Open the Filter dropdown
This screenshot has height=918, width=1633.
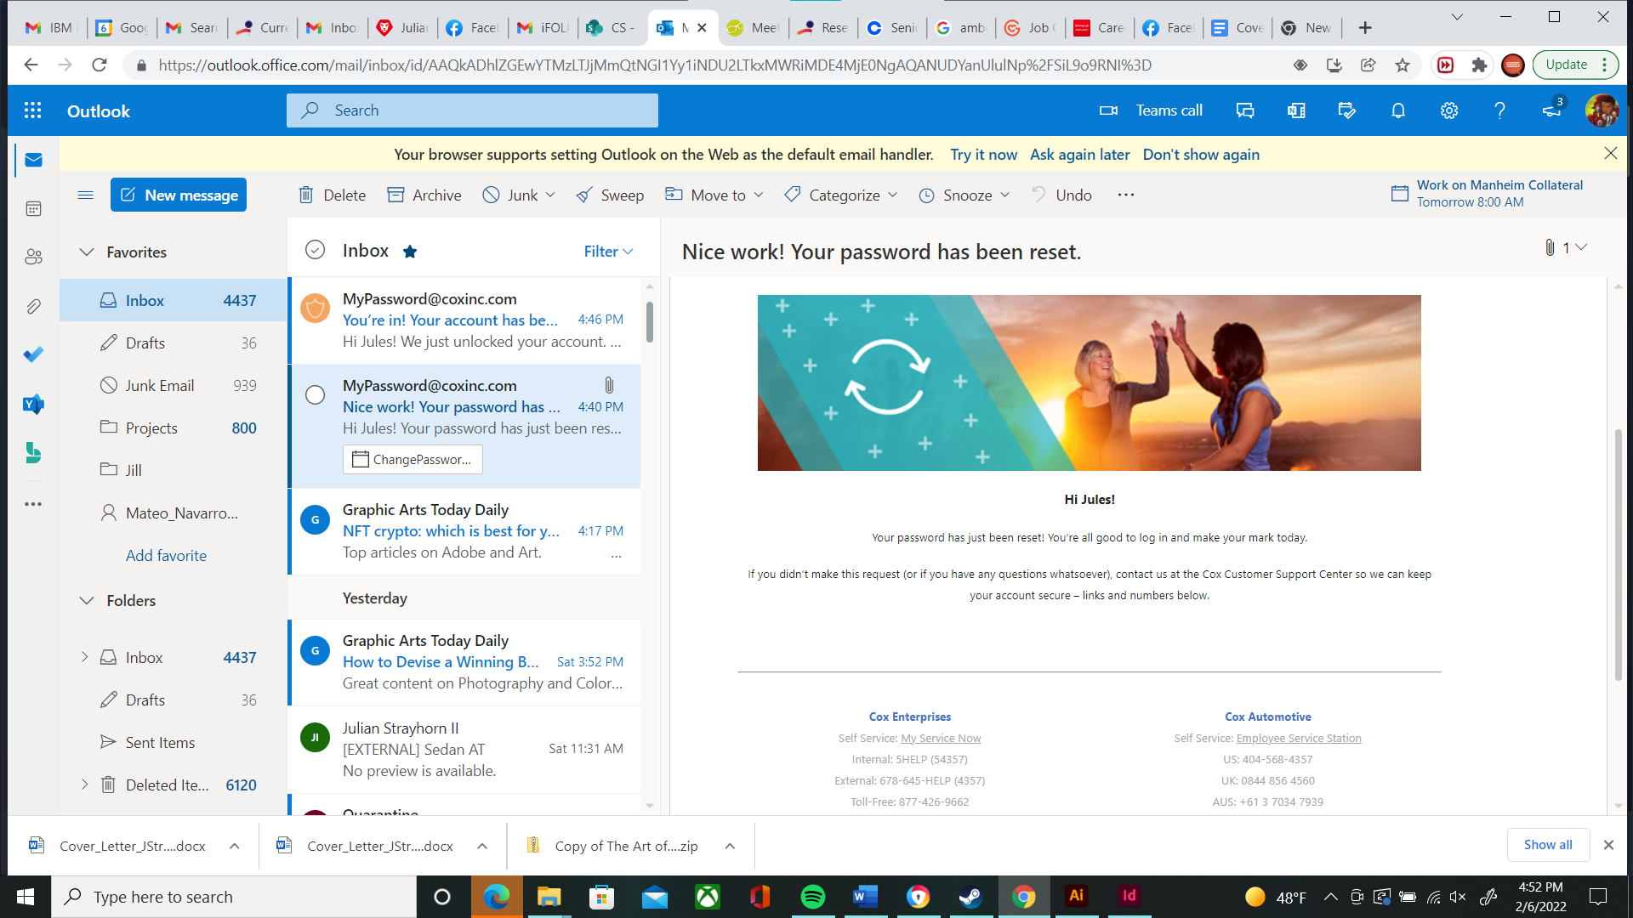[x=608, y=252]
